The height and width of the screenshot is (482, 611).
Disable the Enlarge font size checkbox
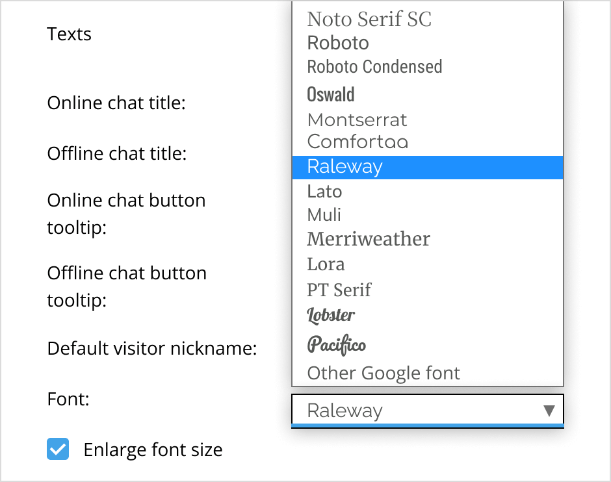point(58,449)
